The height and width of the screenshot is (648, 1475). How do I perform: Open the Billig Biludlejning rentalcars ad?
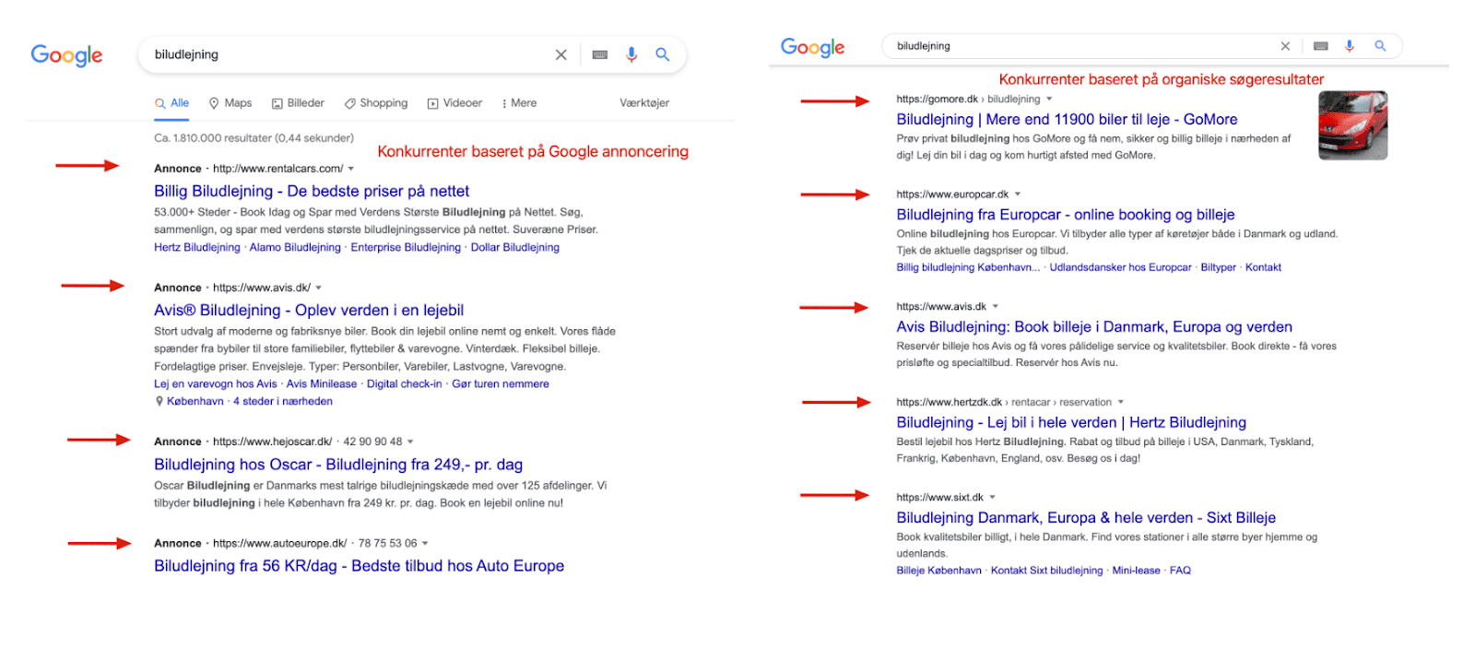pos(312,192)
